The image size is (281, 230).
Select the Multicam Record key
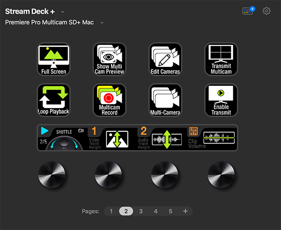[x=110, y=100]
